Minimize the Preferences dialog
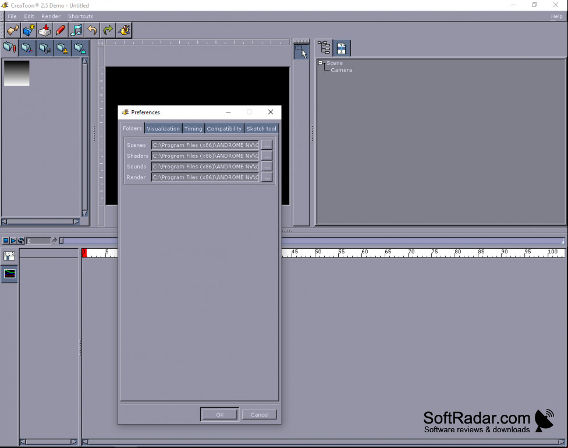Image resolution: width=568 pixels, height=448 pixels. pos(228,112)
